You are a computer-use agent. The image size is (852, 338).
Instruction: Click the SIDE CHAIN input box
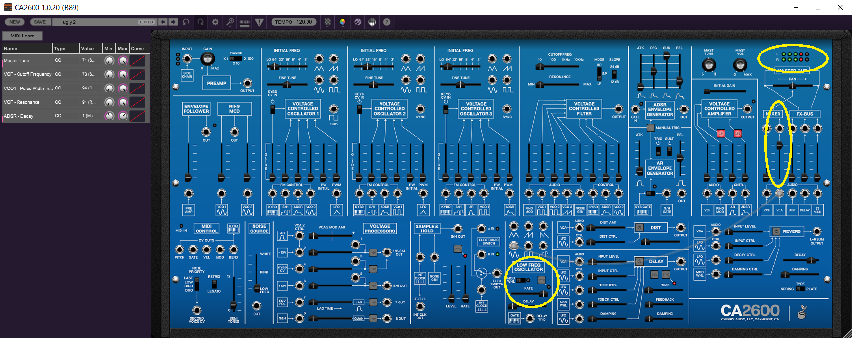(187, 74)
